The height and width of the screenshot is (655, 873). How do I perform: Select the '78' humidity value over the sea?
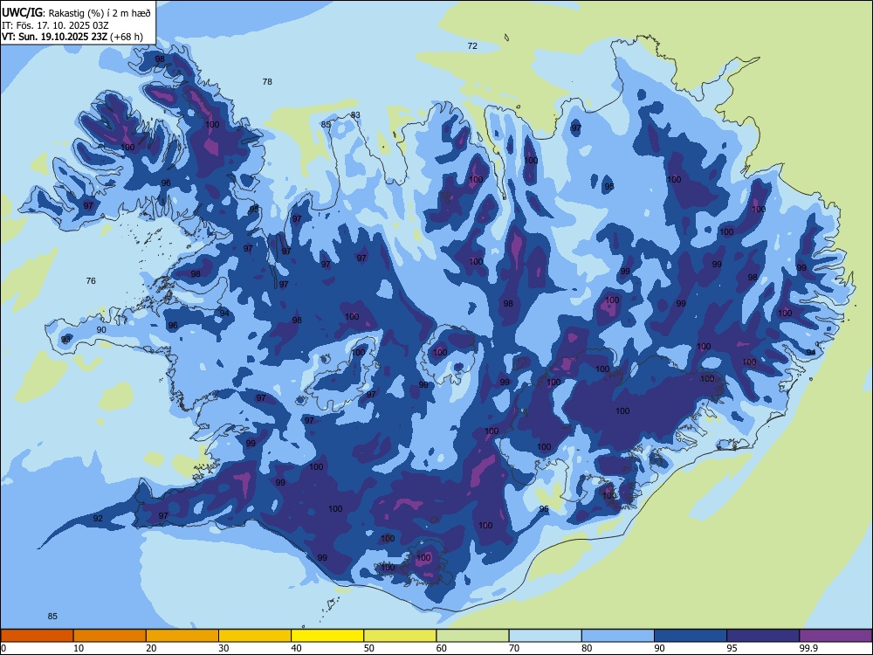click(267, 82)
